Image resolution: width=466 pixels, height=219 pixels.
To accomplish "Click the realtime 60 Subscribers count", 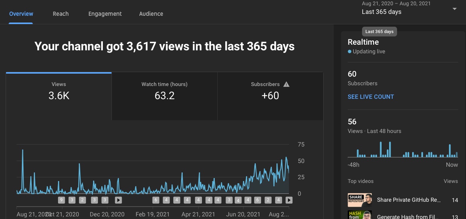I will [x=352, y=74].
